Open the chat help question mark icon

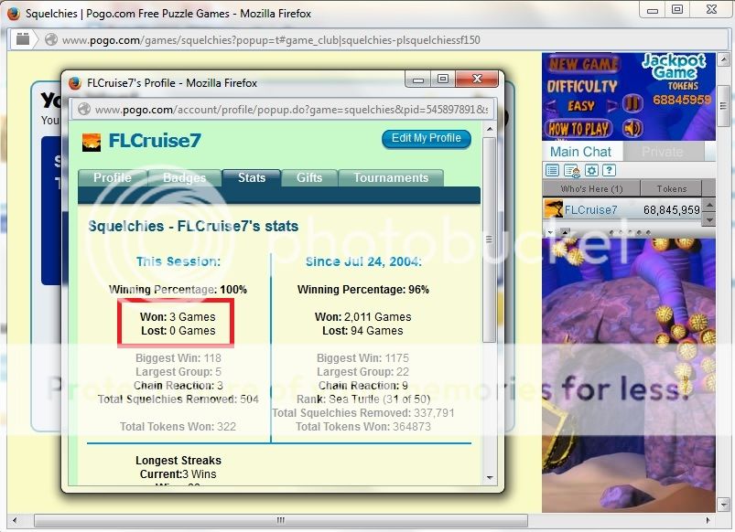(609, 170)
